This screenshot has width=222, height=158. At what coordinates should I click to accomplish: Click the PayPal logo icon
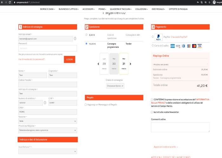(x=158, y=38)
